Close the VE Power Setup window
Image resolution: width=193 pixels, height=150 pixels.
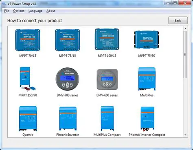tap(185, 3)
